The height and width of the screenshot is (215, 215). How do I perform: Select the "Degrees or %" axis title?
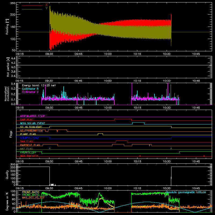(x=7, y=201)
